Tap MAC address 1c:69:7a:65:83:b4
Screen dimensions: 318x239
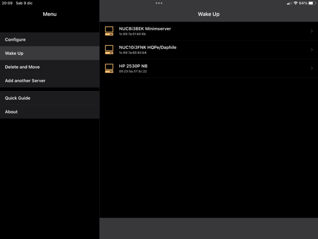pos(133,53)
